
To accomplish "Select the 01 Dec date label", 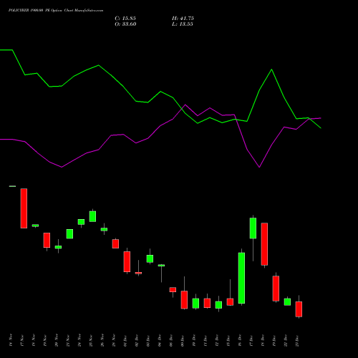I will pyautogui.click(x=125, y=340).
